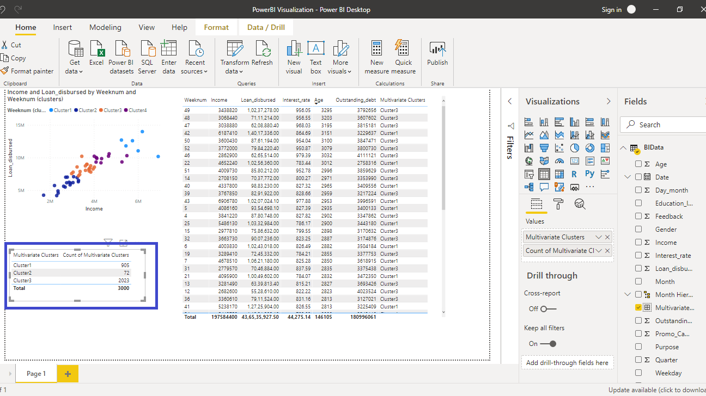Check the Gender field
This screenshot has height=396, width=706.
[638, 229]
